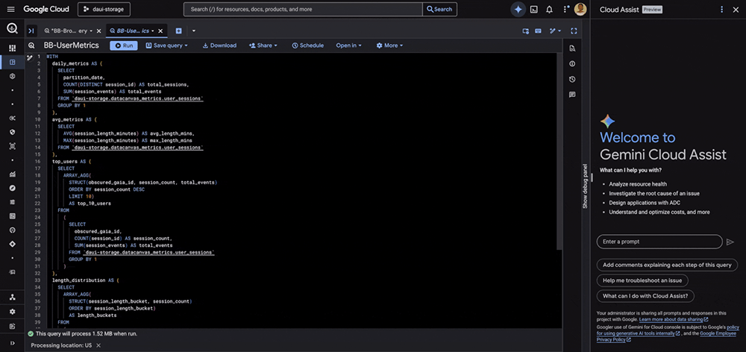Open the query history clock icon

click(572, 79)
